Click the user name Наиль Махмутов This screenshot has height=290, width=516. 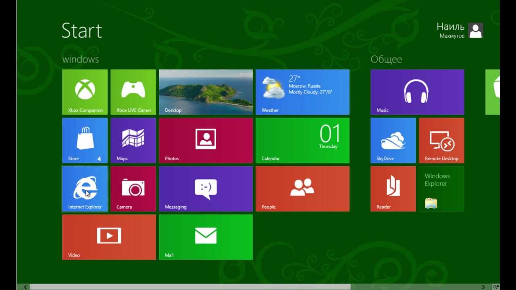click(x=451, y=31)
